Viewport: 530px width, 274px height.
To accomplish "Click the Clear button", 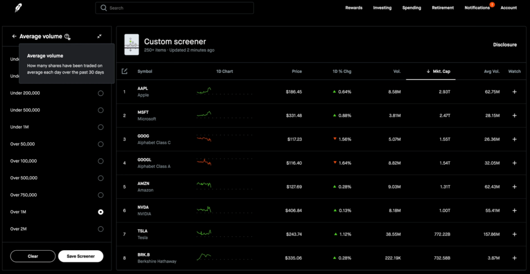I will (x=33, y=256).
